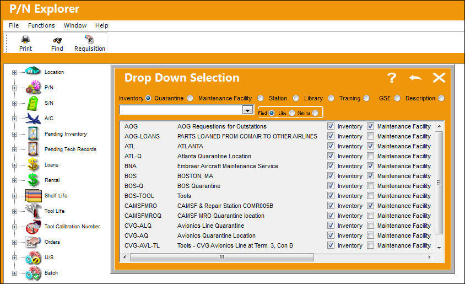Click into the search text field

coord(181,110)
